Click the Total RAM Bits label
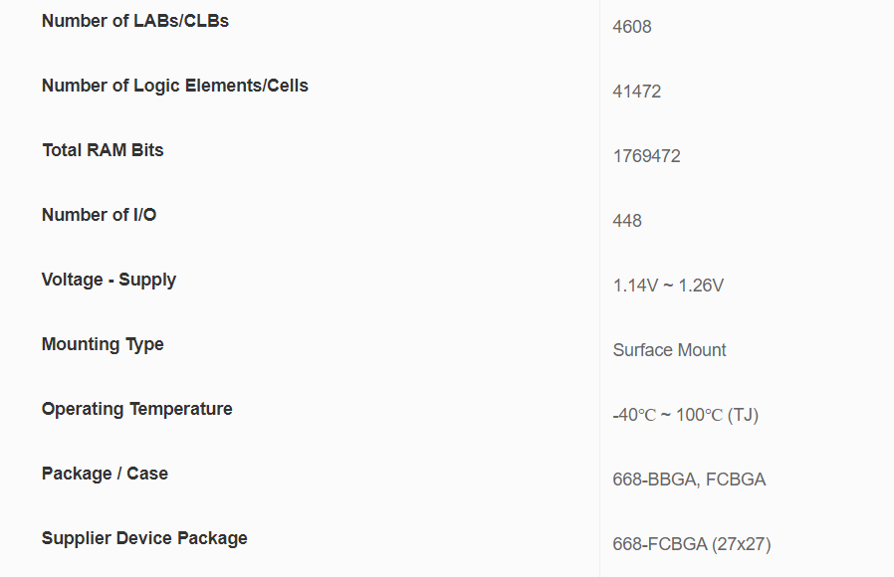 (103, 150)
